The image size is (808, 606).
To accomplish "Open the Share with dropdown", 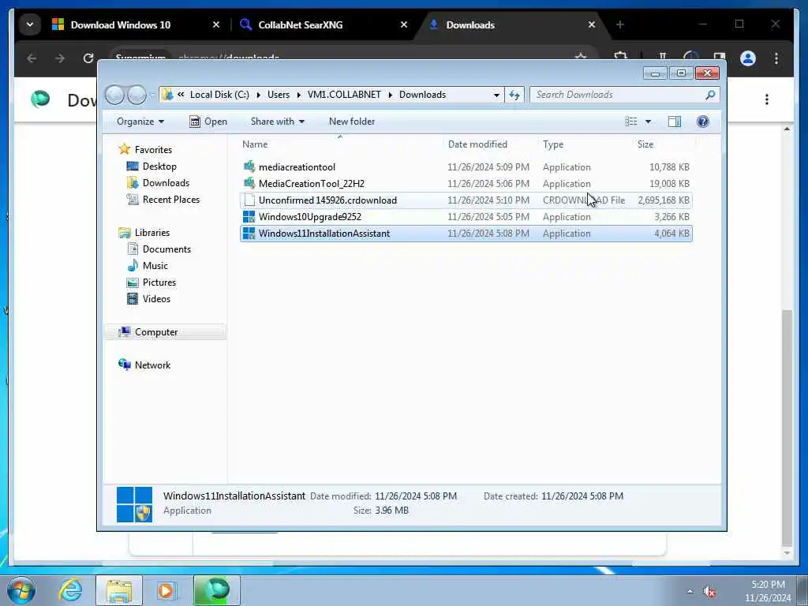I will [277, 122].
